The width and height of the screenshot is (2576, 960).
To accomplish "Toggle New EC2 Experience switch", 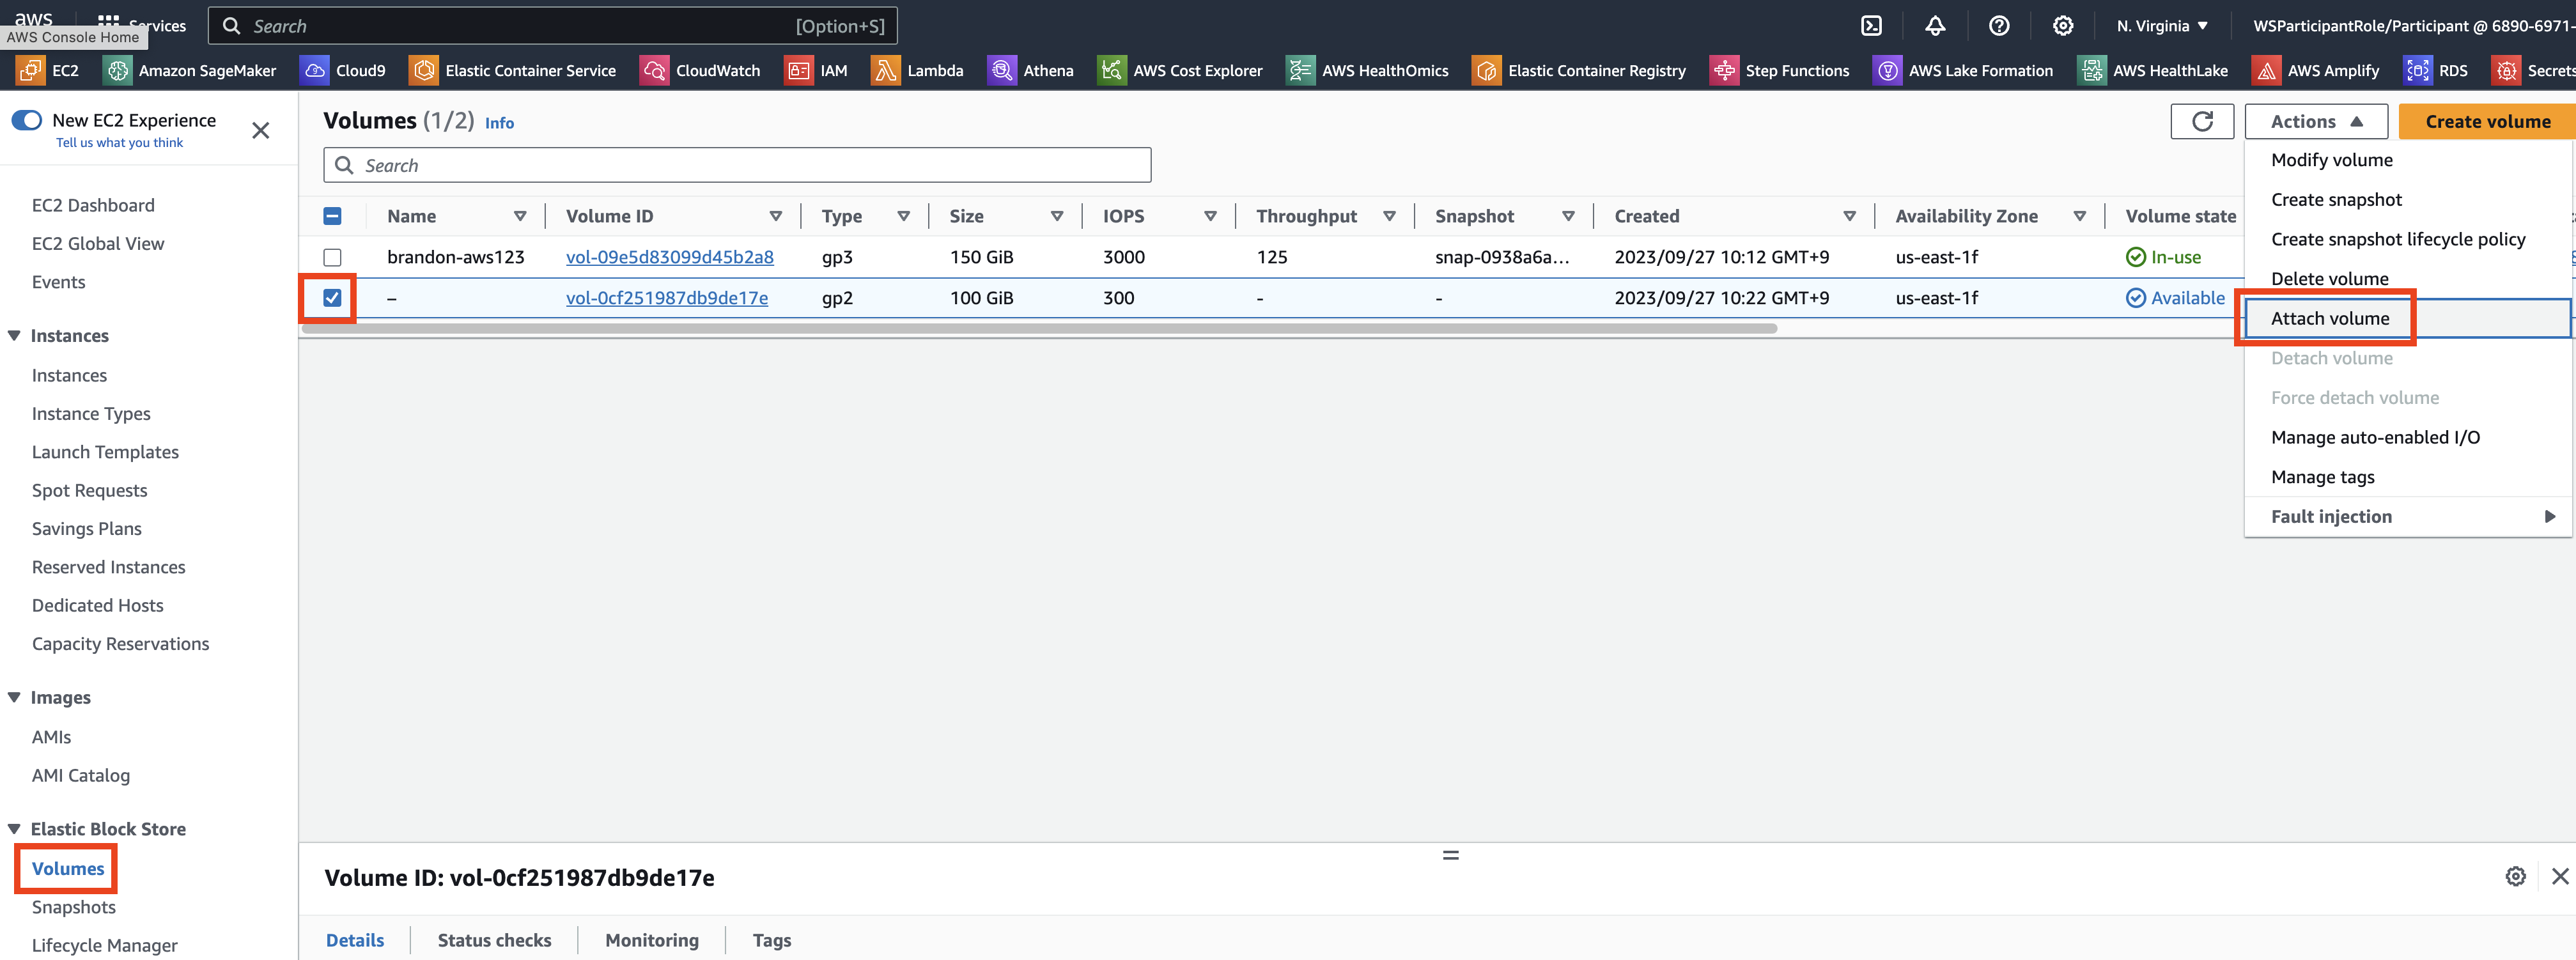I will click(x=26, y=120).
